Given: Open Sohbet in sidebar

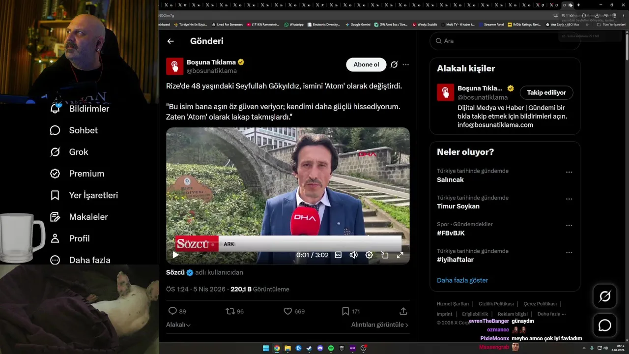Looking at the screenshot, I should point(74,130).
